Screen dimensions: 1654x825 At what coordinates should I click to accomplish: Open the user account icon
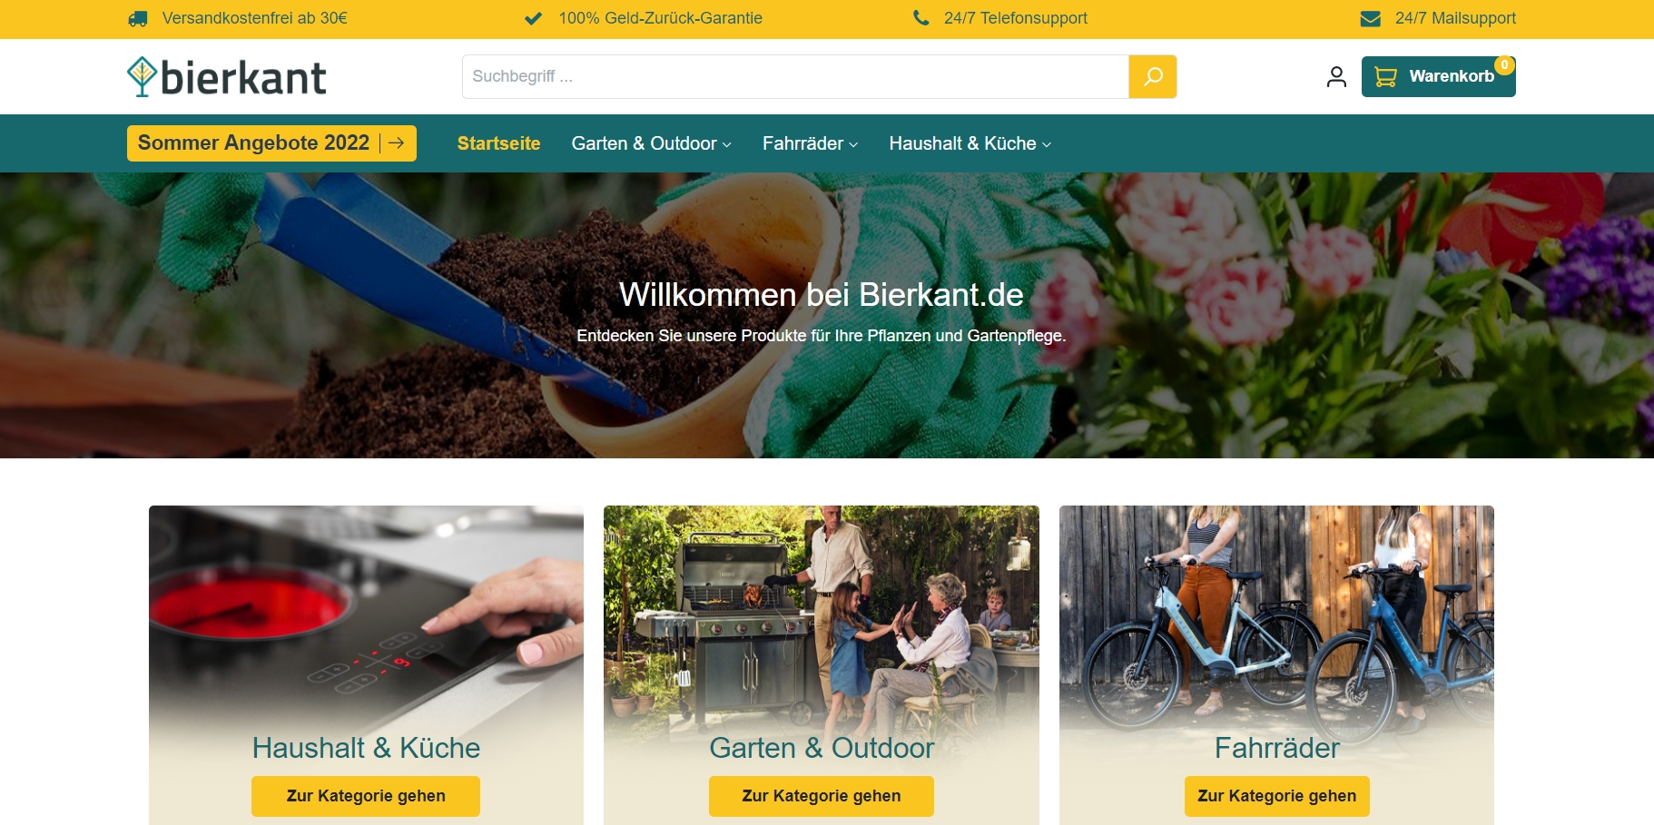[x=1336, y=76]
